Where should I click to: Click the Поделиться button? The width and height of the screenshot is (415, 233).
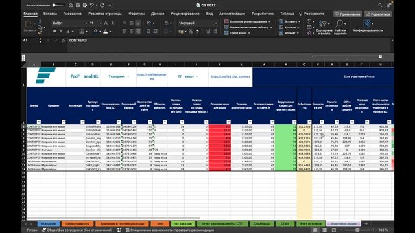click(378, 14)
